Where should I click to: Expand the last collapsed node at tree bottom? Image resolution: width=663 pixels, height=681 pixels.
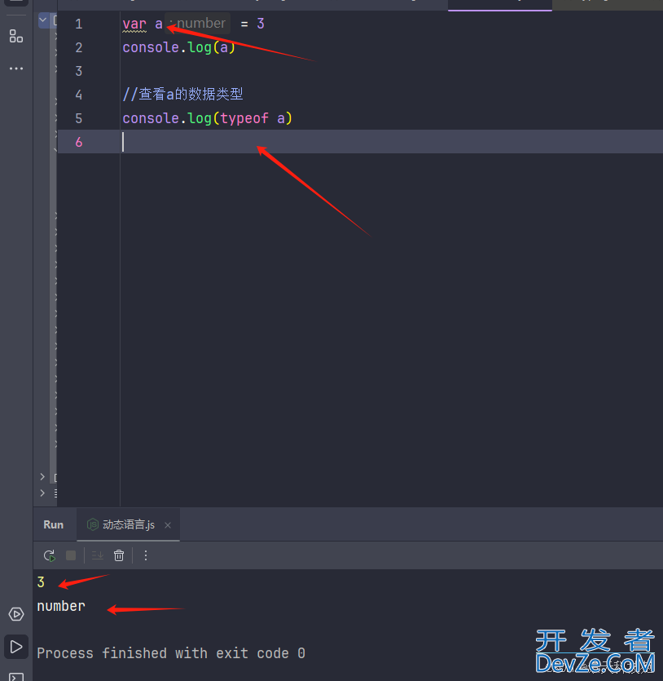point(42,493)
